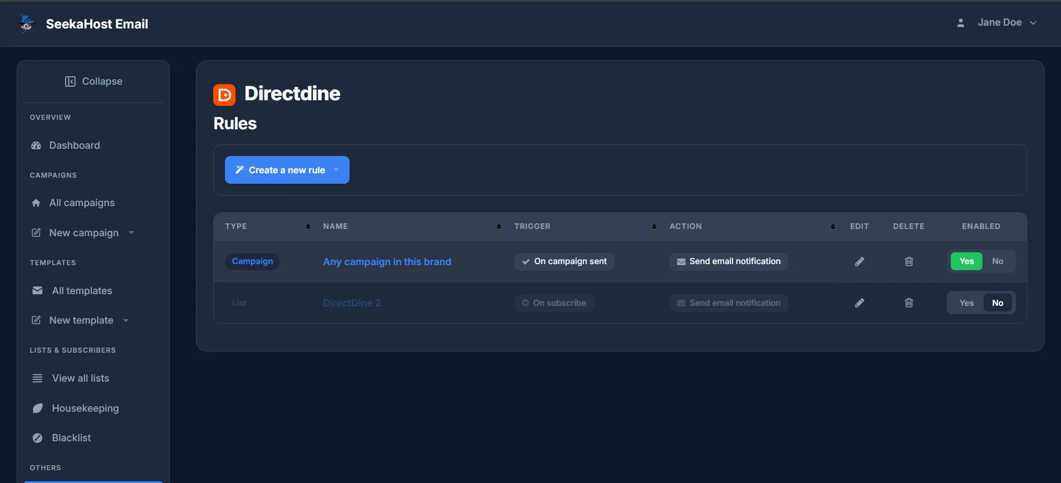The height and width of the screenshot is (483, 1061).
Task: Click the Blacklist ban icon
Action: [37, 438]
